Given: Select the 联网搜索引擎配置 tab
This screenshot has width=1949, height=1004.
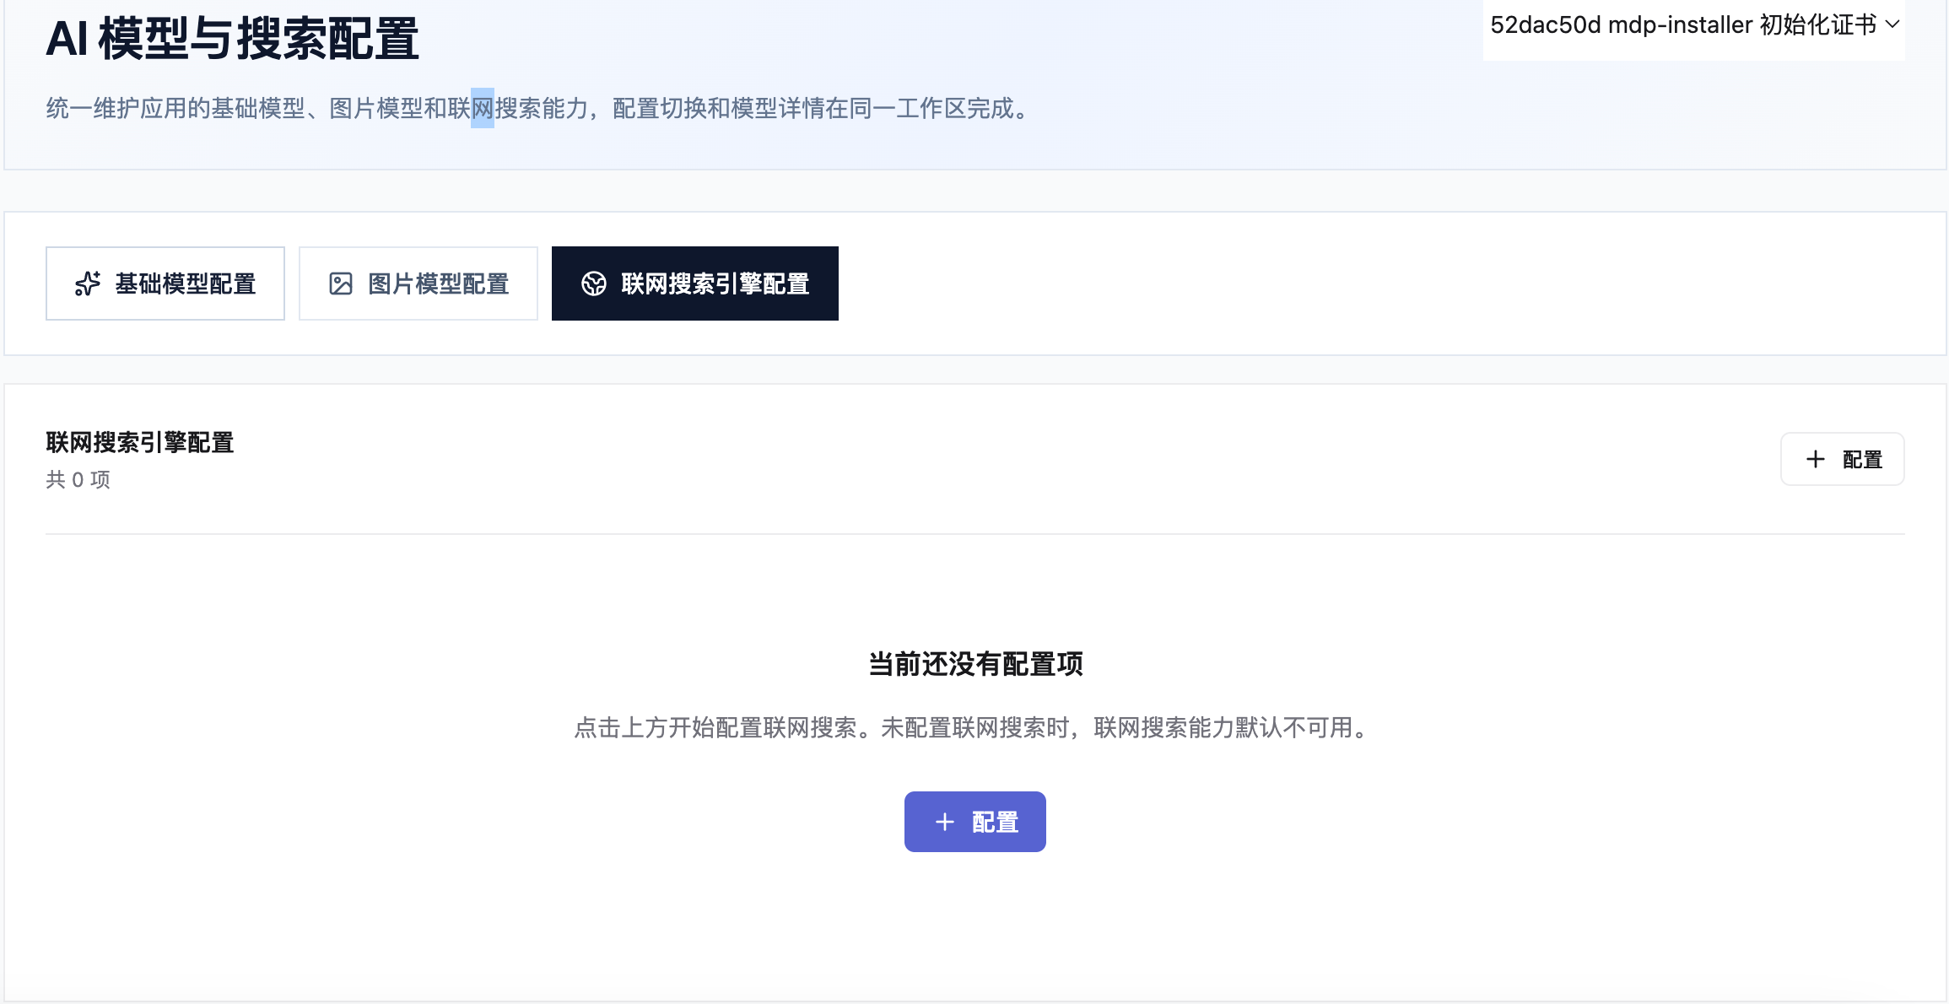Looking at the screenshot, I should tap(695, 283).
